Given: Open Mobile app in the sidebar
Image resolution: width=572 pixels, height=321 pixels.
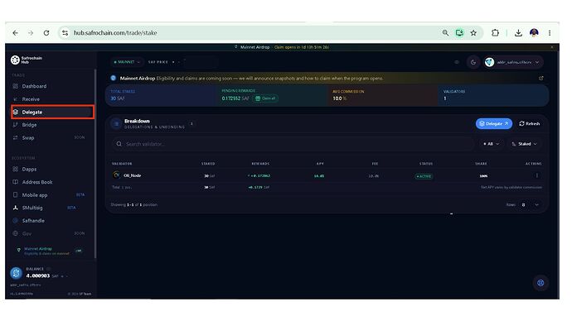Looking at the screenshot, I should pos(35,195).
